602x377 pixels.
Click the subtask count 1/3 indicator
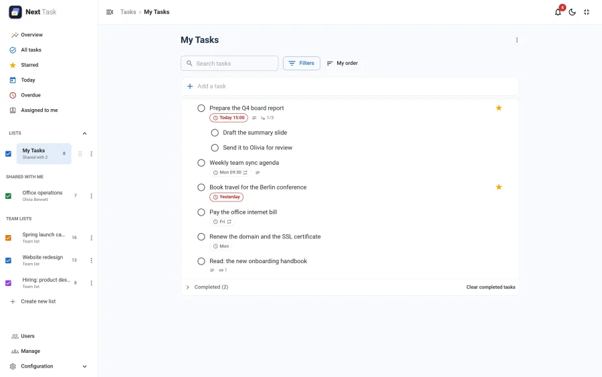click(268, 118)
